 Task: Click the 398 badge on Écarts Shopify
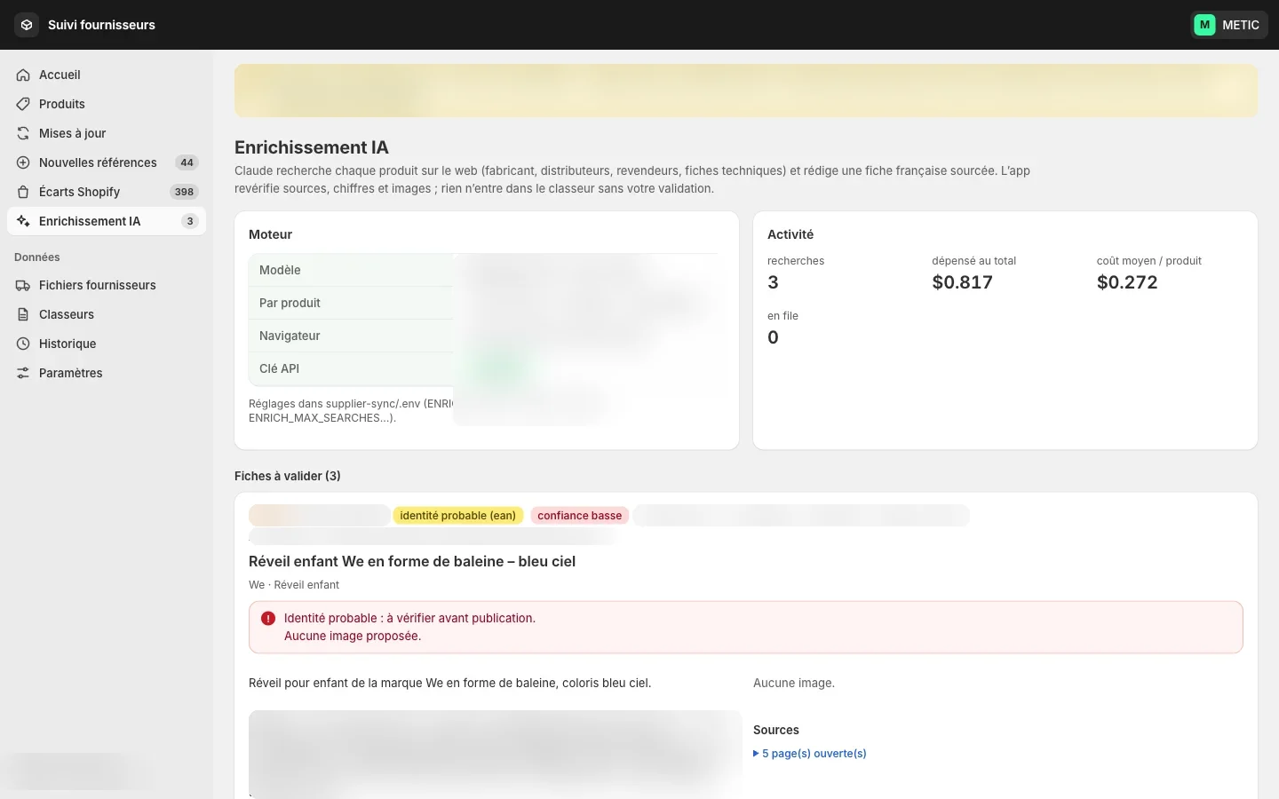(184, 192)
